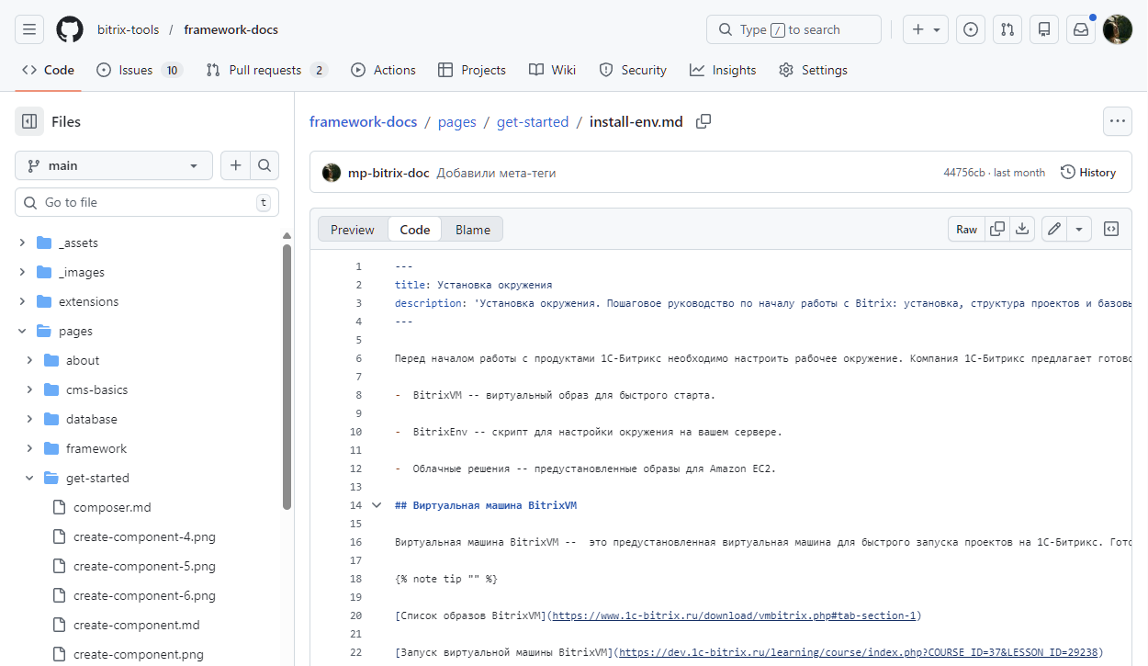Click the GitHub logo home icon
1148x666 pixels.
70,29
